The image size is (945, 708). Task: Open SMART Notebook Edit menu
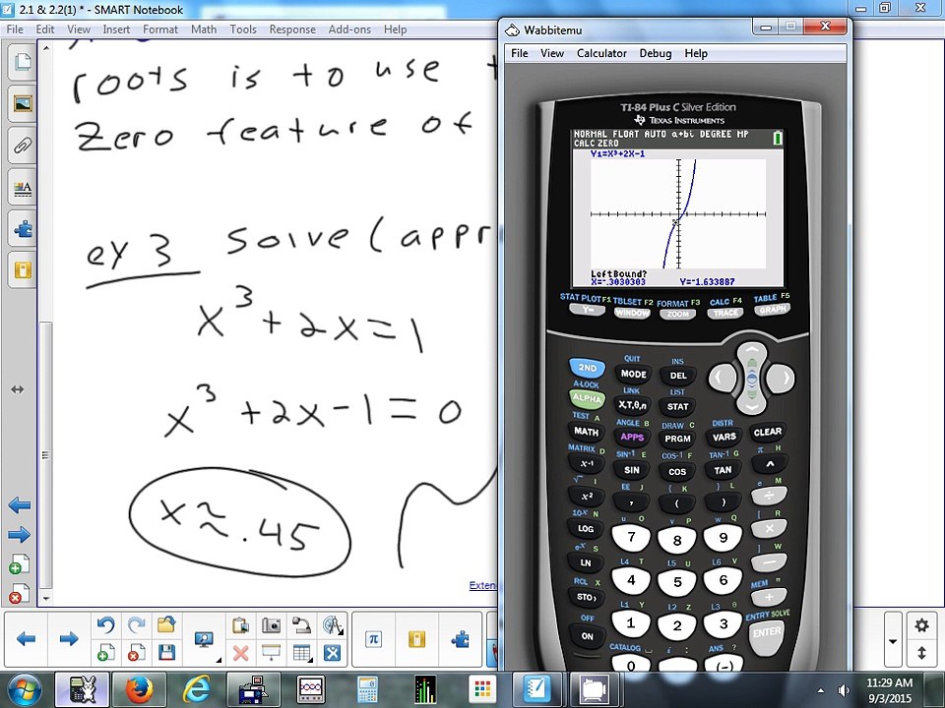(x=44, y=29)
